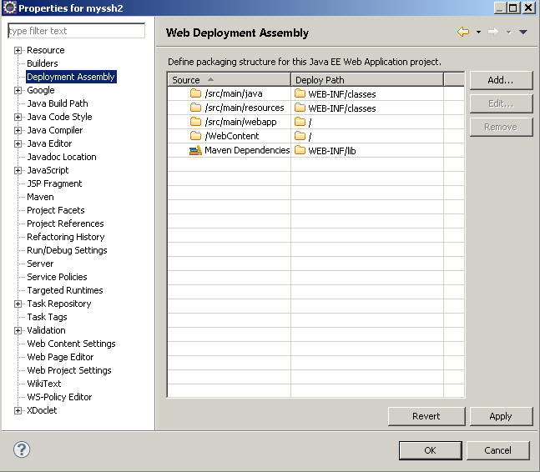Select Java Build Path in the tree

[57, 103]
